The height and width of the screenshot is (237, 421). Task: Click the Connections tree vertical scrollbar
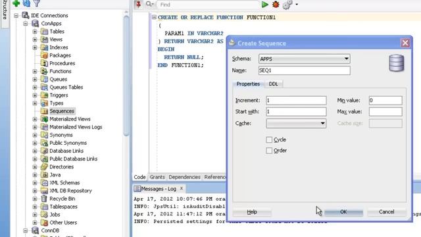click(126, 75)
